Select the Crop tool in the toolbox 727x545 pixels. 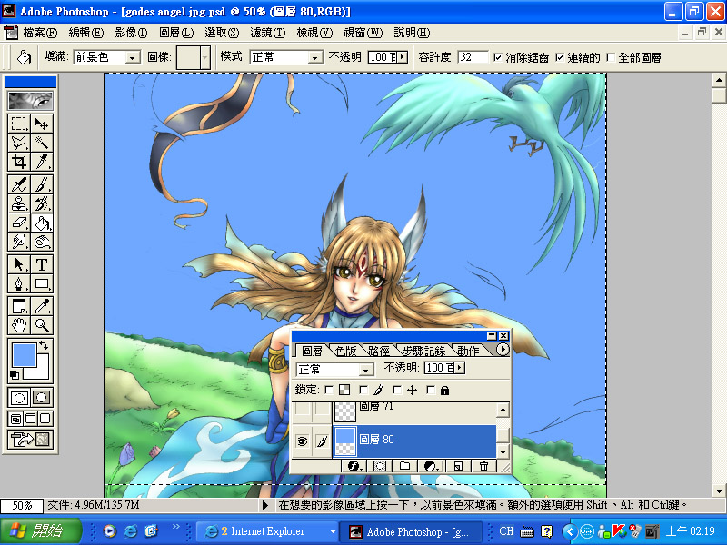[x=19, y=162]
